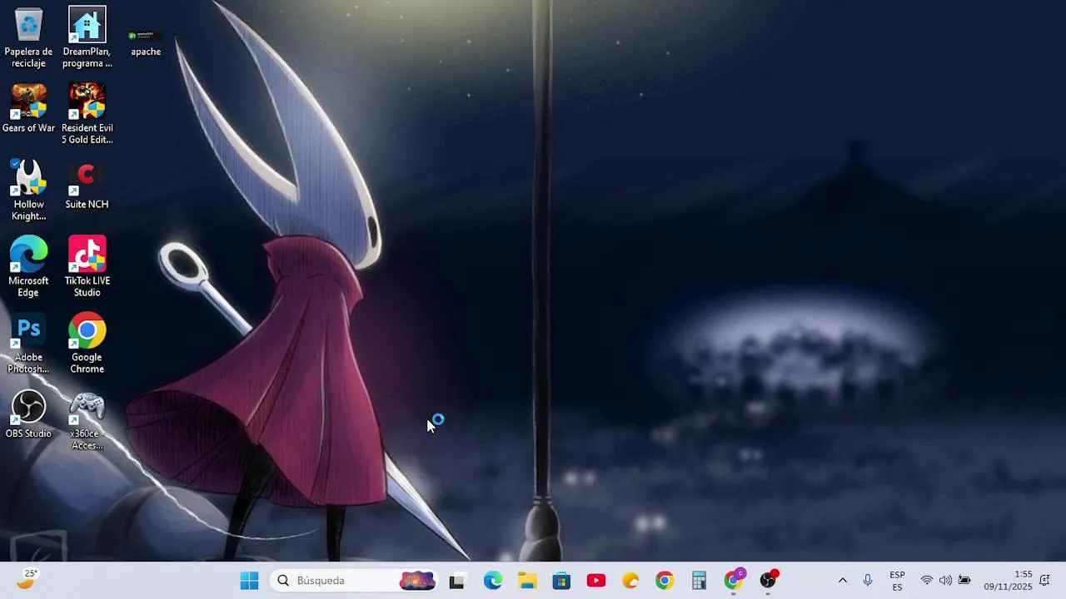Open YouTube app from the taskbar

pos(596,581)
